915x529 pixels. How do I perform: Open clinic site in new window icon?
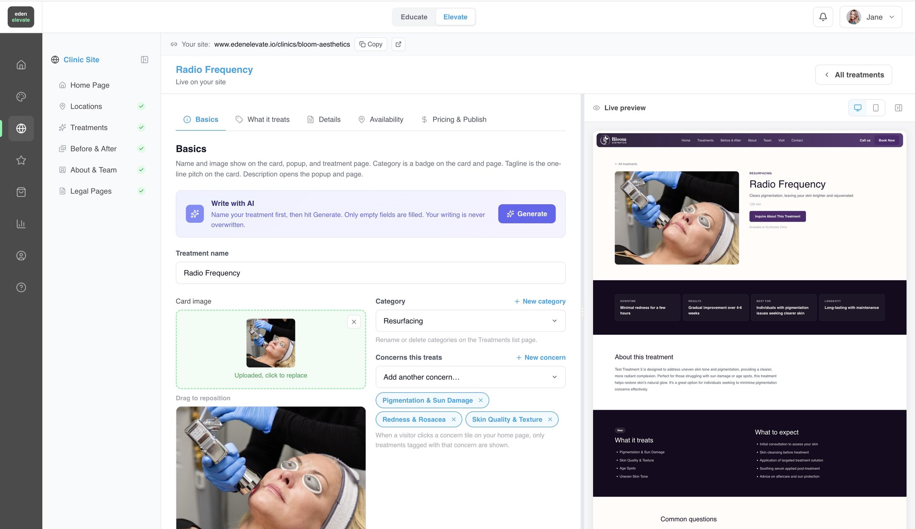[398, 44]
